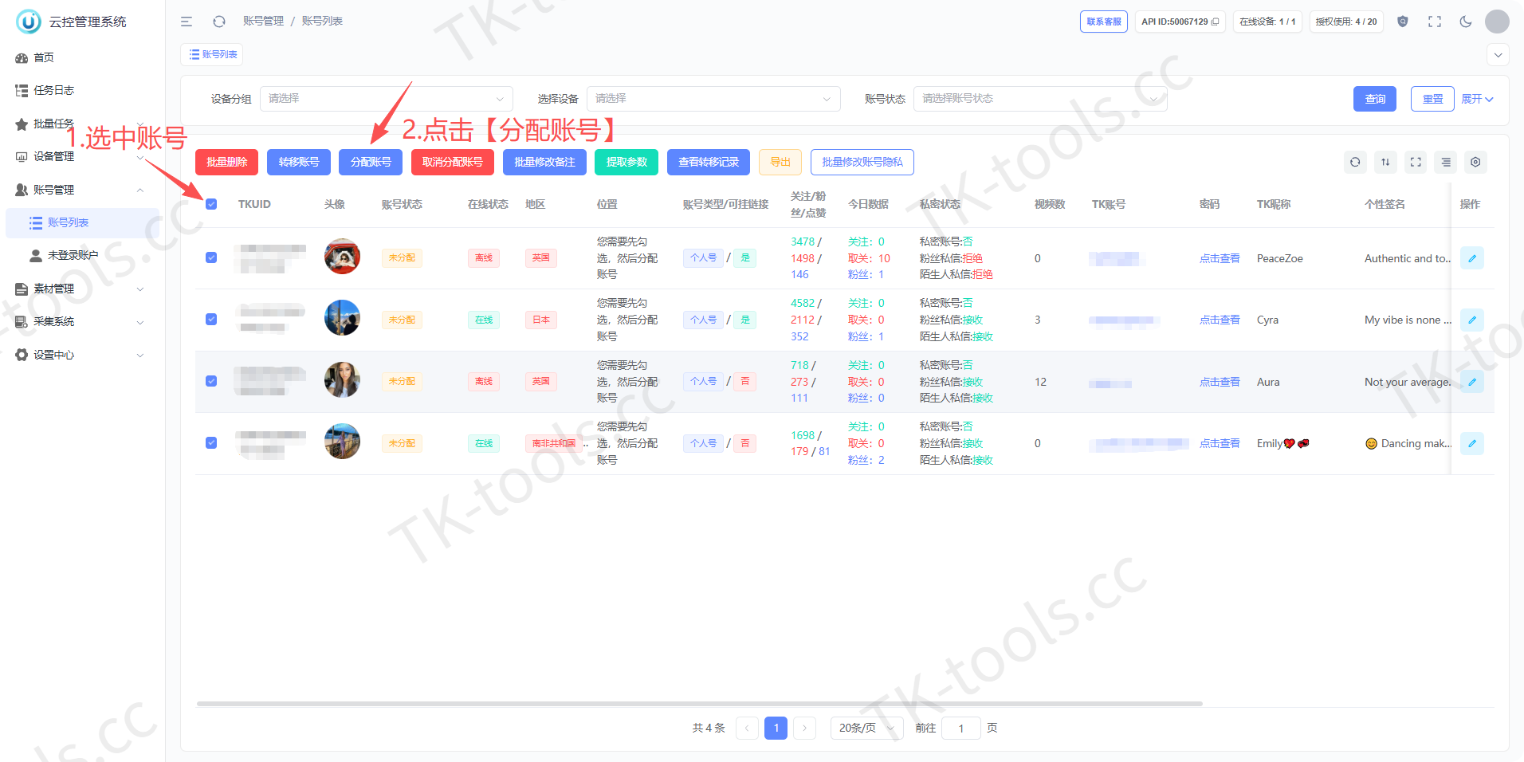The width and height of the screenshot is (1524, 762).
Task: Open the user avatar menu
Action: coord(1497,22)
